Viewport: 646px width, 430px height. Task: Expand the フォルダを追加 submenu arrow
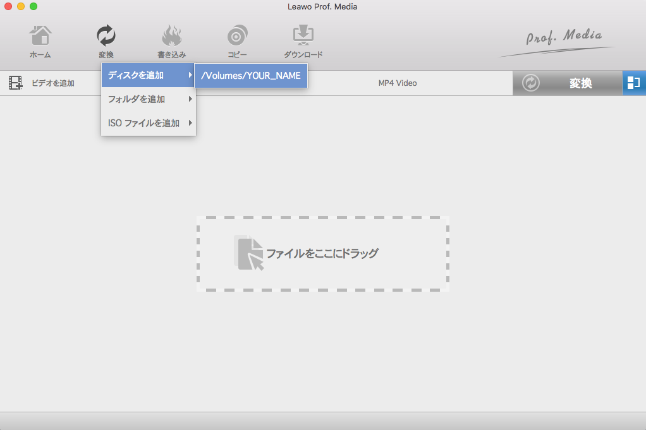pyautogui.click(x=190, y=99)
